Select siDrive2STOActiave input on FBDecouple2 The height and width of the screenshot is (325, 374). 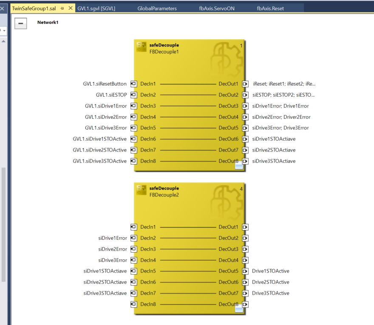(105, 282)
